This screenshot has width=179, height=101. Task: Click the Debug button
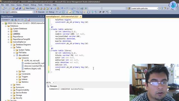tap(50, 12)
